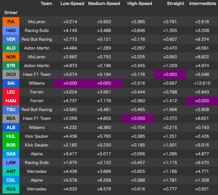Select purple High-Speed cell in BEA row
Screen dimensions: 218x195
pyautogui.click(x=138, y=118)
